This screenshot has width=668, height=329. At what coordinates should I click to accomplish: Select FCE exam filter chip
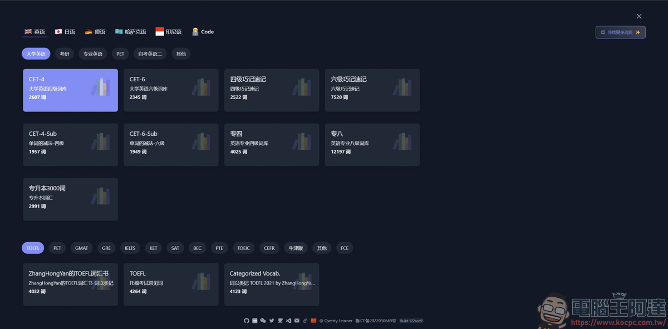tap(345, 248)
